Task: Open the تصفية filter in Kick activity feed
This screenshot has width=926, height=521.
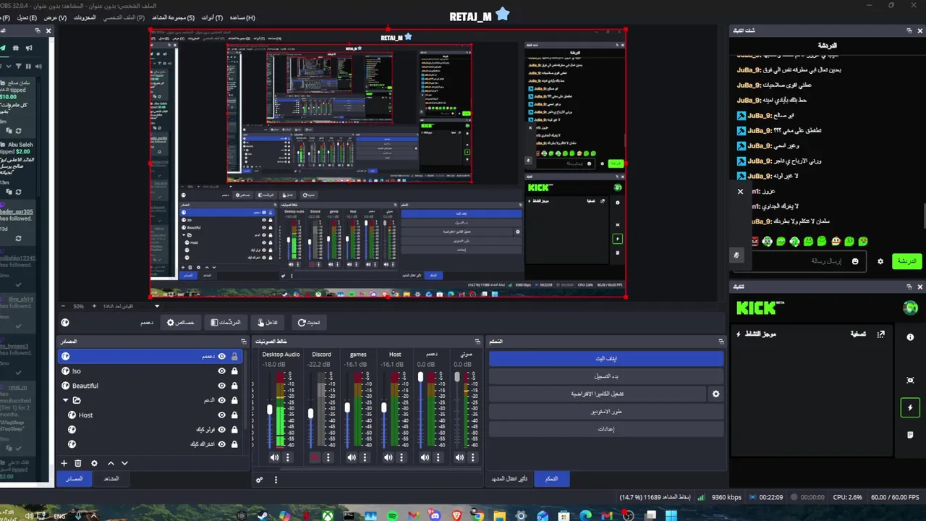Action: (x=858, y=334)
